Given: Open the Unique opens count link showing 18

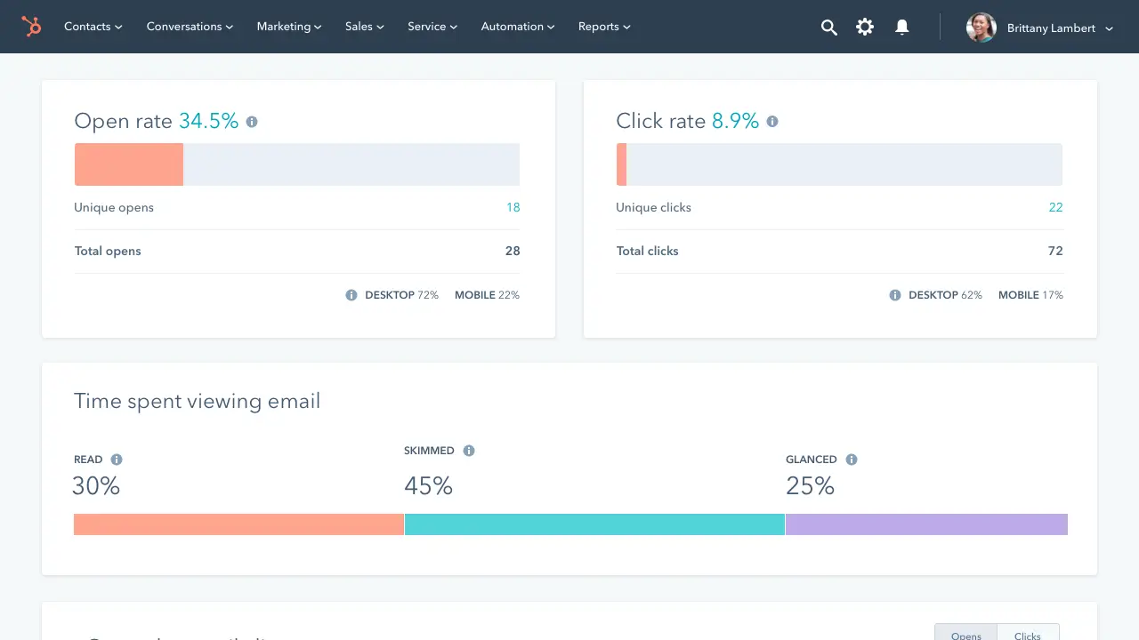Looking at the screenshot, I should pyautogui.click(x=513, y=207).
